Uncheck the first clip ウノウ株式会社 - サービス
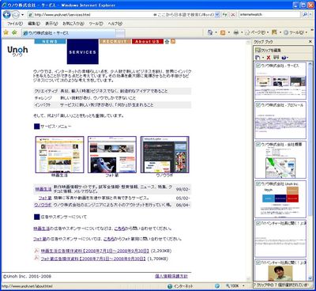 [258, 66]
